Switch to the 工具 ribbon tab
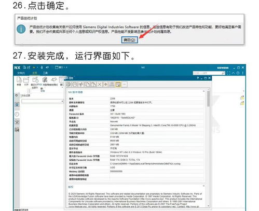 click(x=45, y=73)
